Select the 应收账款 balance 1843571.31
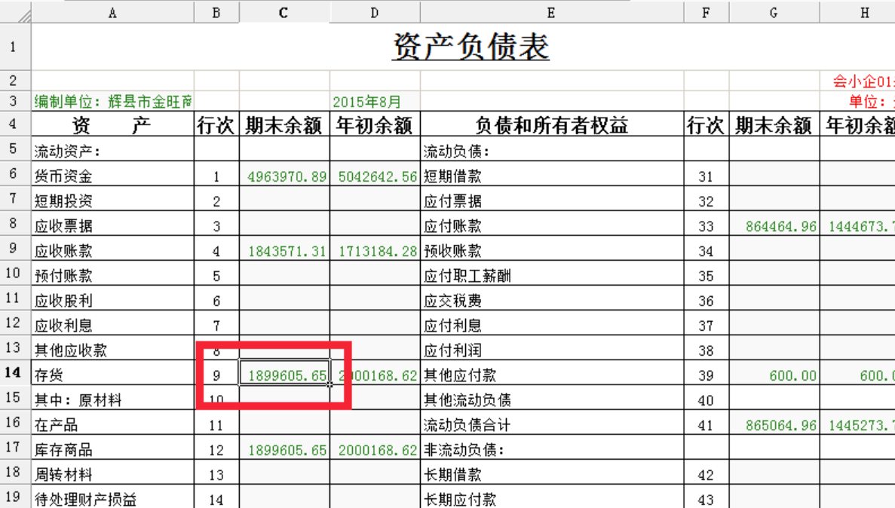The width and height of the screenshot is (895, 508). click(284, 251)
